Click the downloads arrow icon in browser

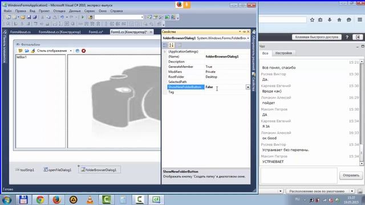pos(330,20)
